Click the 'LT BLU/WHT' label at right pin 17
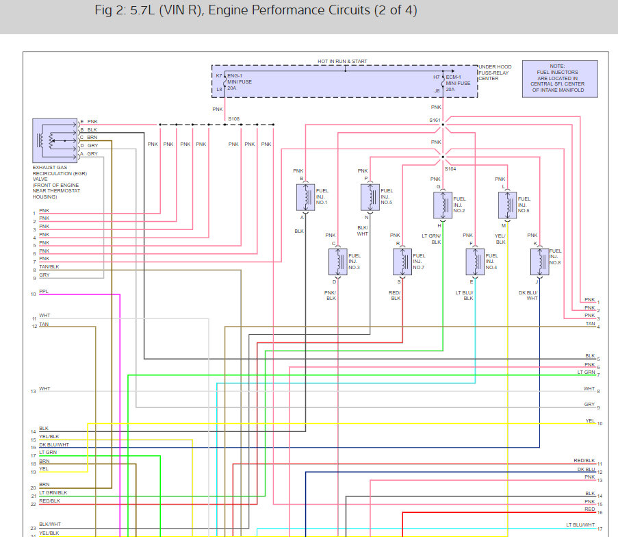This screenshot has width=618, height=556. coord(580,525)
